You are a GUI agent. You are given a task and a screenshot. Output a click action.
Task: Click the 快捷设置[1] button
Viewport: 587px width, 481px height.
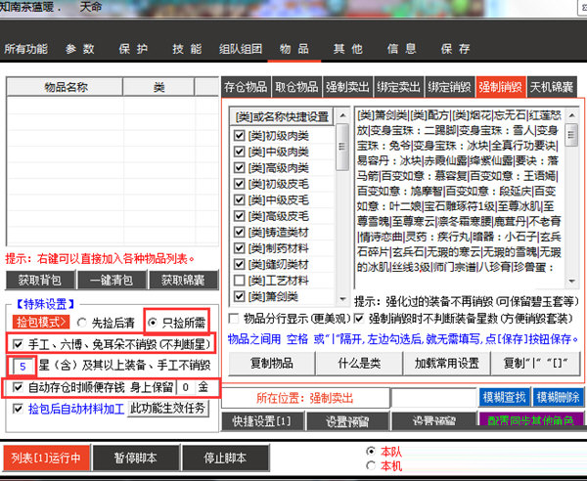[261, 421]
